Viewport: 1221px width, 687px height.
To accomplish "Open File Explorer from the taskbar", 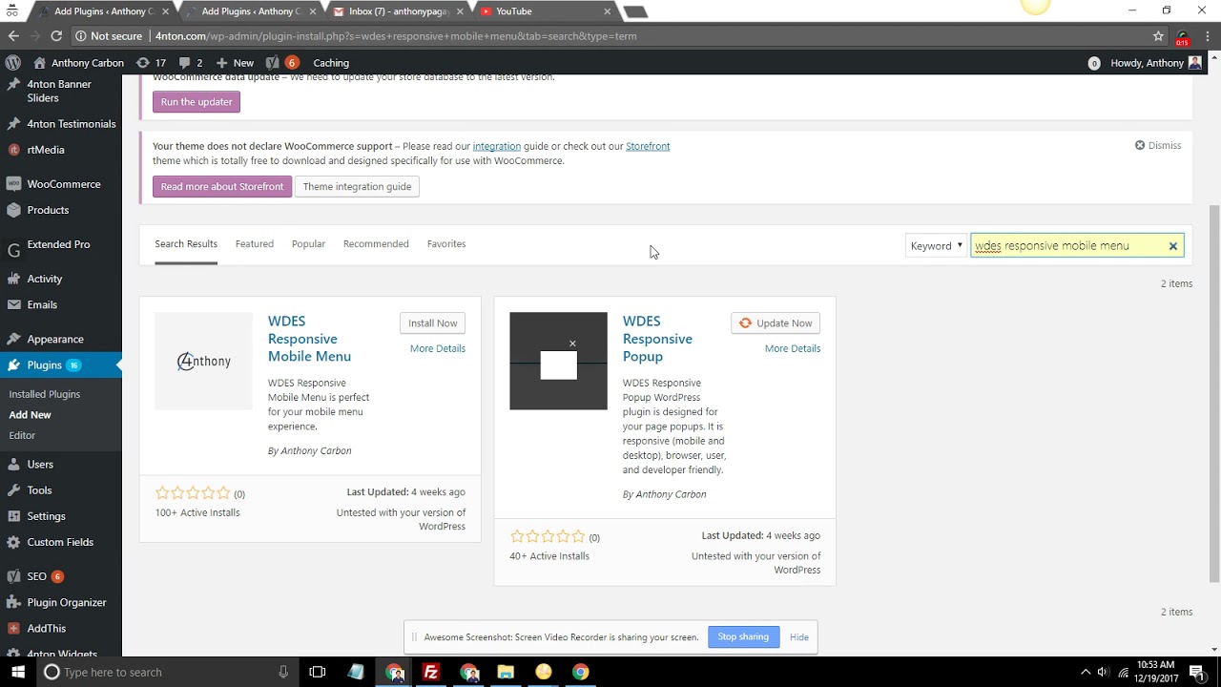I will tap(506, 672).
